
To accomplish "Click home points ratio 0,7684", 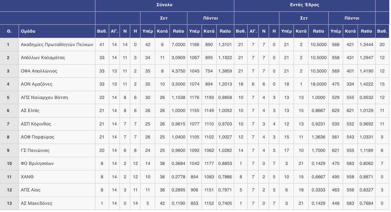I will [366, 203].
